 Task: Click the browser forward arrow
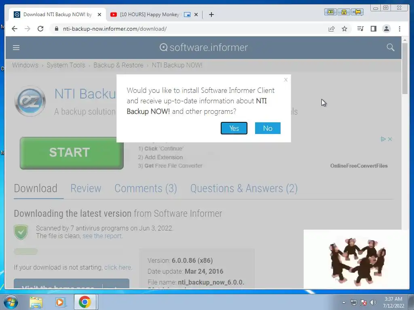(27, 29)
